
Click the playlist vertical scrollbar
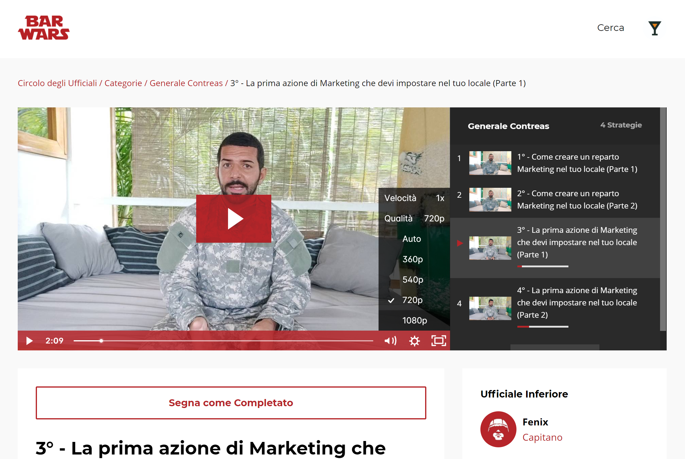point(663,219)
